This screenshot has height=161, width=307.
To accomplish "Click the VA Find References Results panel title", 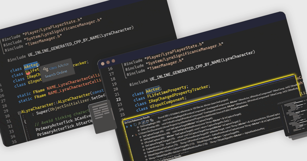I will (137, 120).
